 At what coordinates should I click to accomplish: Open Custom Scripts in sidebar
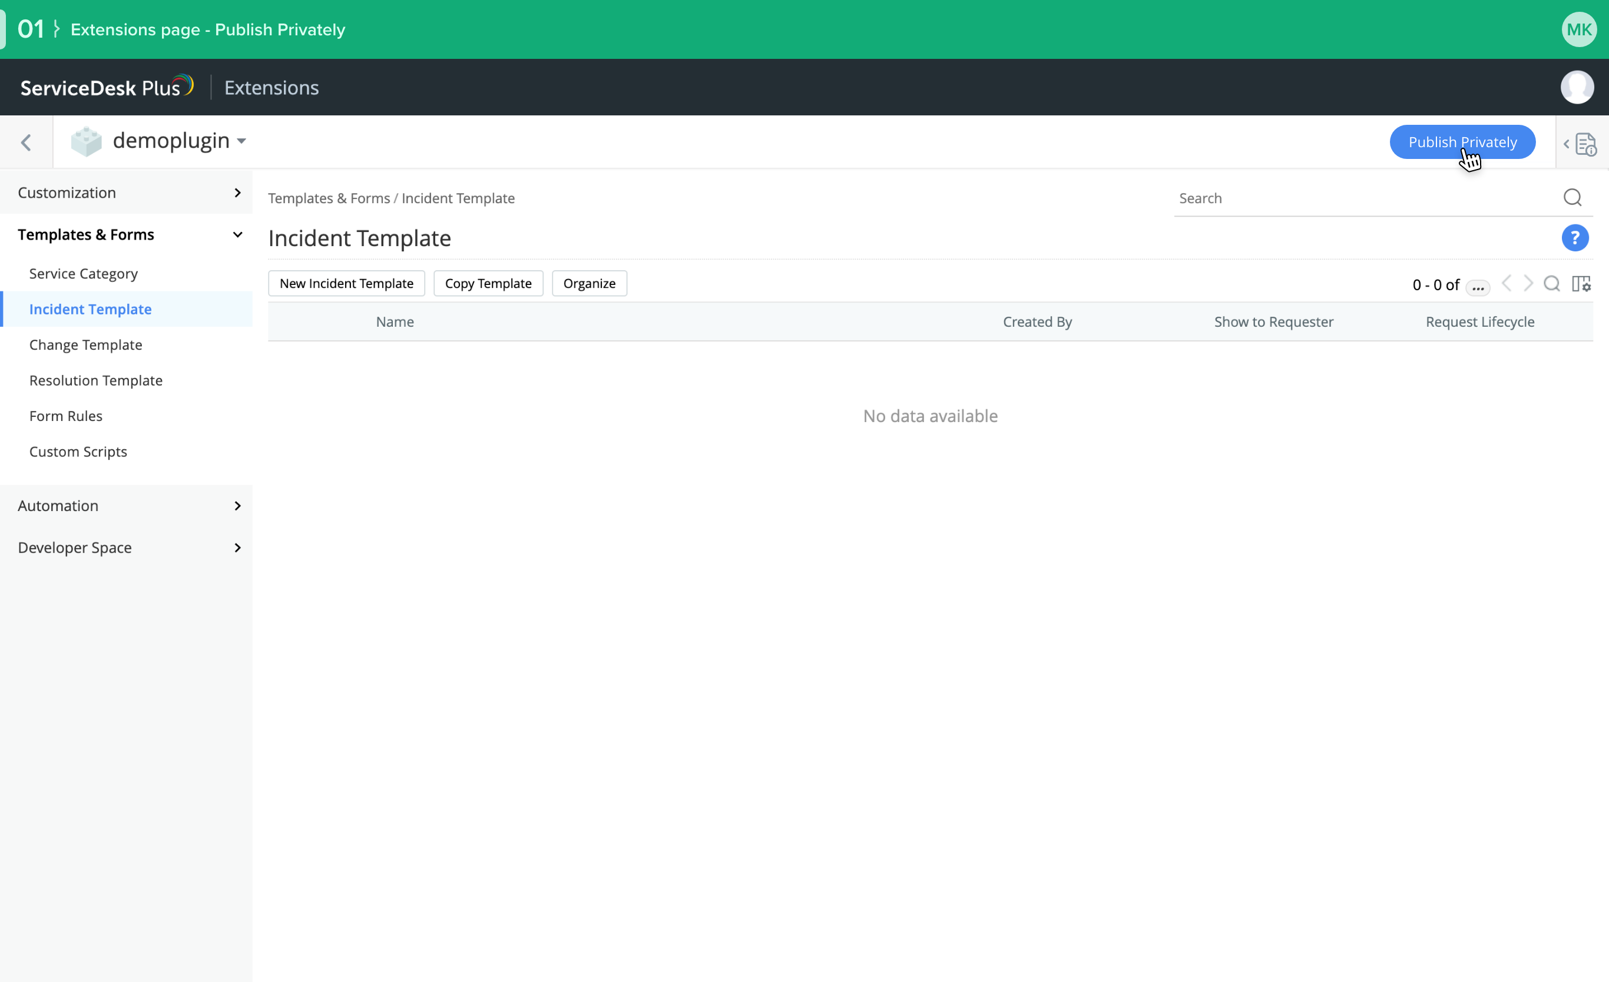(x=78, y=452)
